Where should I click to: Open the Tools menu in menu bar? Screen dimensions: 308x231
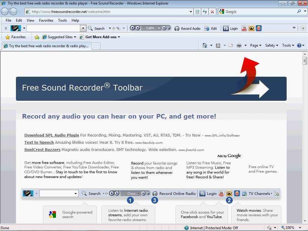click(x=62, y=20)
